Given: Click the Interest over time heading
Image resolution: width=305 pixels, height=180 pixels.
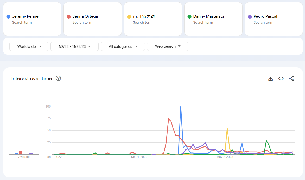Looking at the screenshot, I should 31,78.
